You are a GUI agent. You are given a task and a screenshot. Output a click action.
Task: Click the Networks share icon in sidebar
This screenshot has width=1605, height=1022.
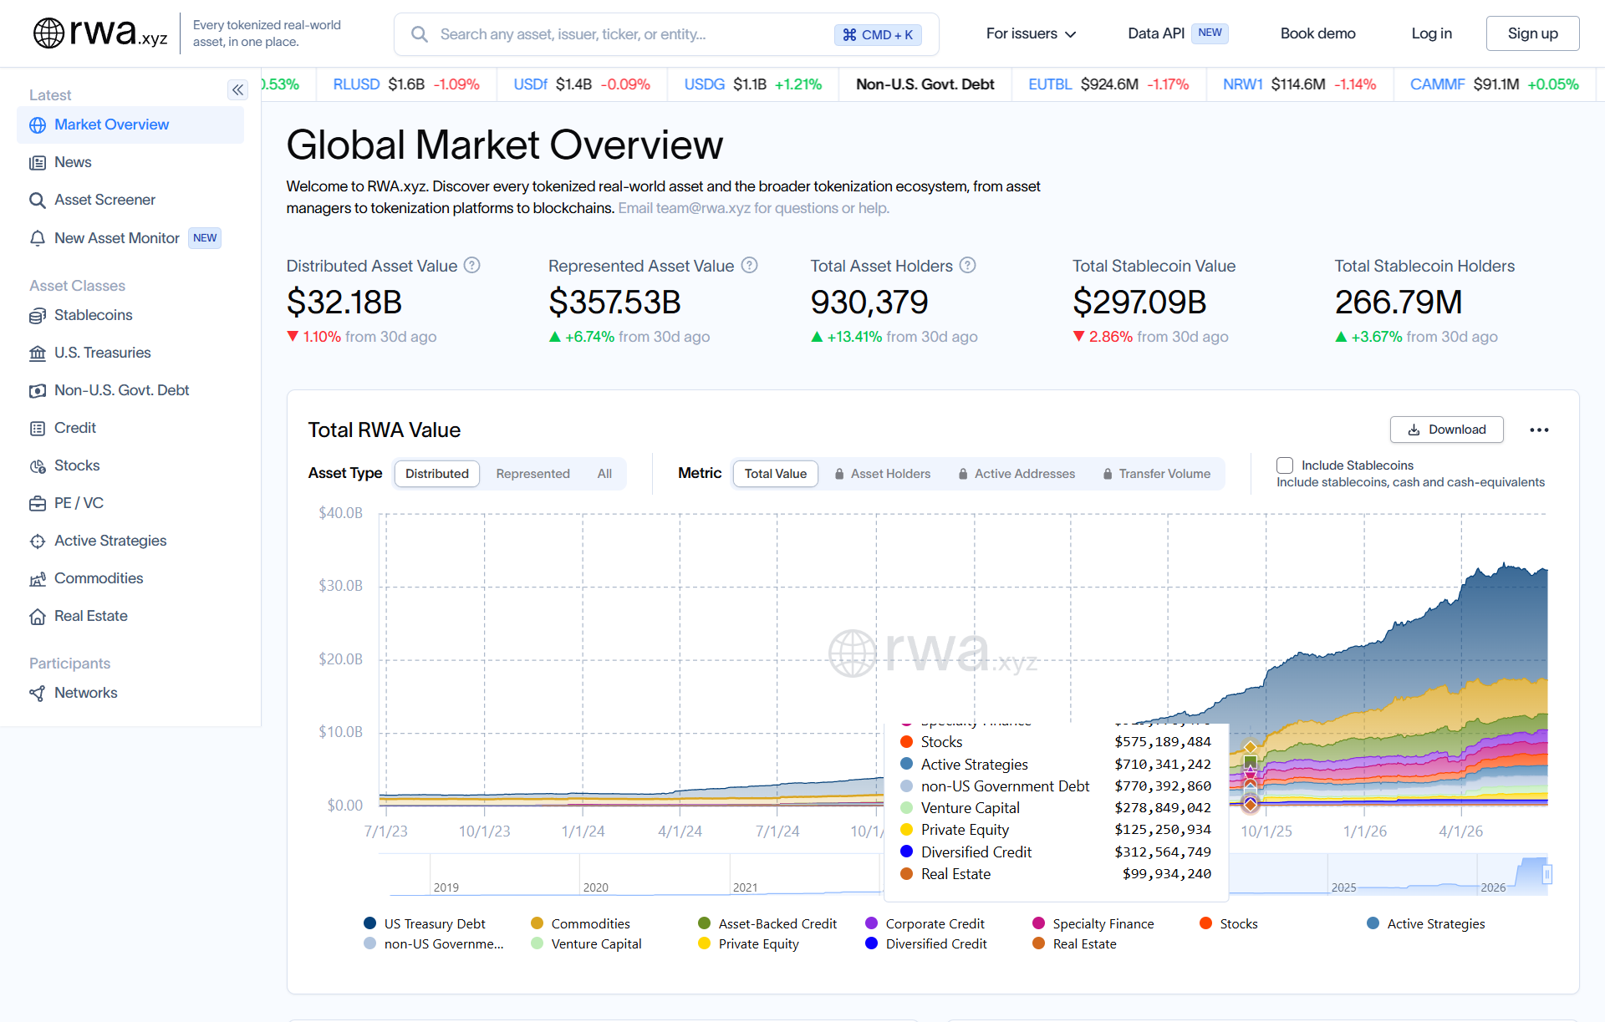click(x=38, y=694)
